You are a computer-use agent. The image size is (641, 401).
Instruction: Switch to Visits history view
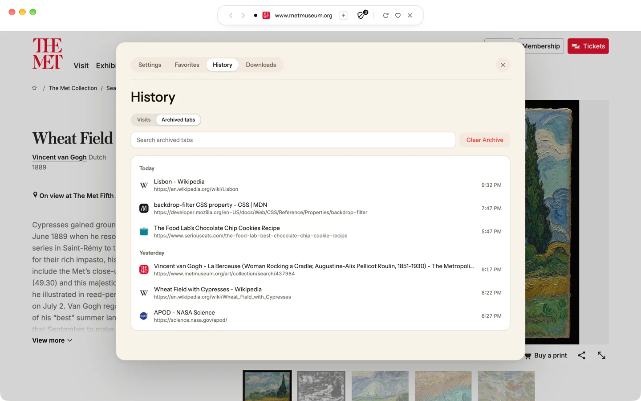point(144,120)
